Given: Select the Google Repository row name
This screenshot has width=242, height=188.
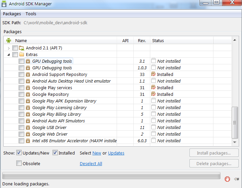Looking at the screenshot, I should (51, 94).
